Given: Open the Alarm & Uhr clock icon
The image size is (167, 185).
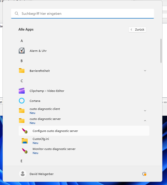Looking at the screenshot, I should [22, 51].
